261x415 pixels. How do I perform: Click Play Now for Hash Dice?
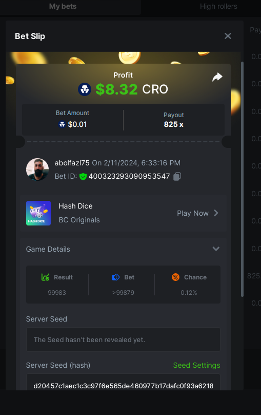click(193, 213)
